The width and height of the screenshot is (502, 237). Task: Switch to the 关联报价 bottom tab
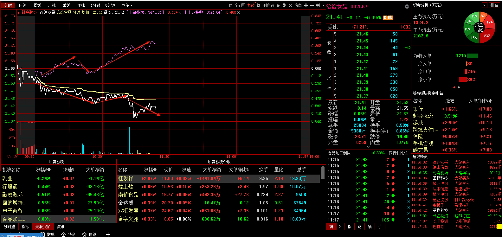[43, 227]
